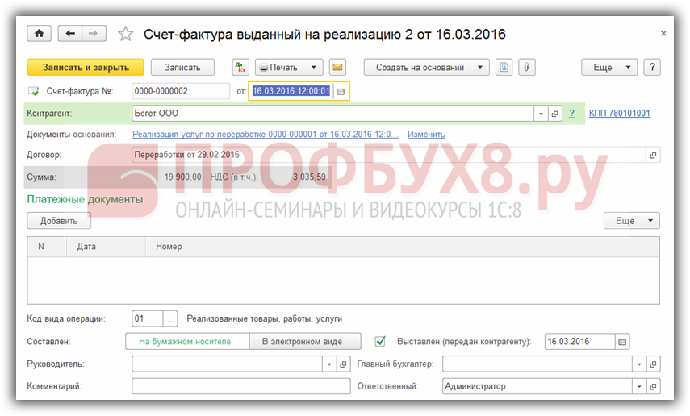Go back with the left arrow

[x=71, y=33]
